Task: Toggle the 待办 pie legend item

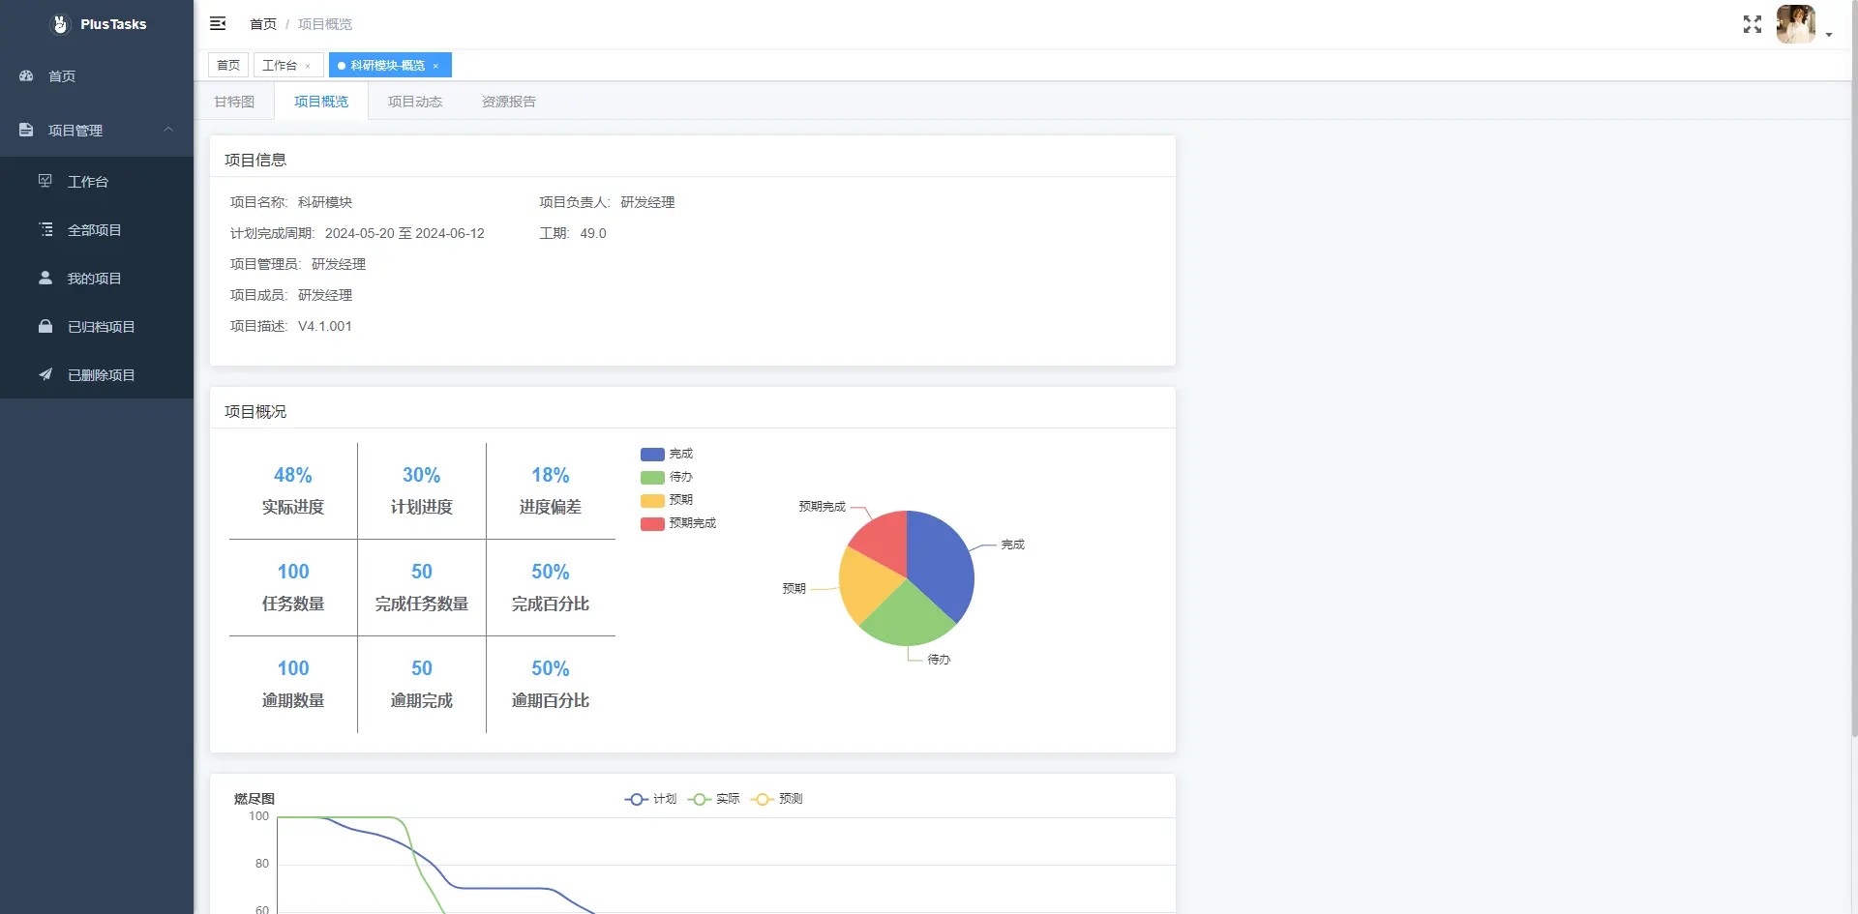Action: tap(667, 477)
